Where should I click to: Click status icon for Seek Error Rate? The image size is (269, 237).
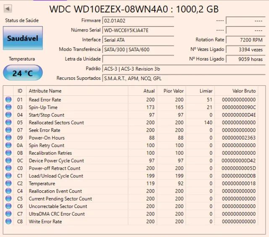coord(8,130)
